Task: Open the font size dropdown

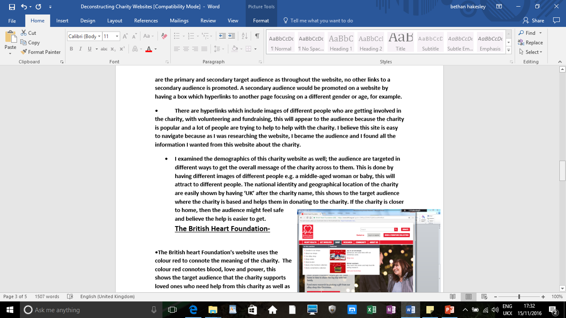Action: pos(117,37)
